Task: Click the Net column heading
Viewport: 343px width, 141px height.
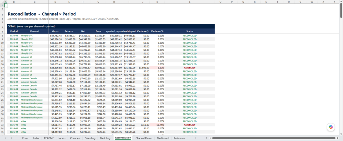Action: 83,31
